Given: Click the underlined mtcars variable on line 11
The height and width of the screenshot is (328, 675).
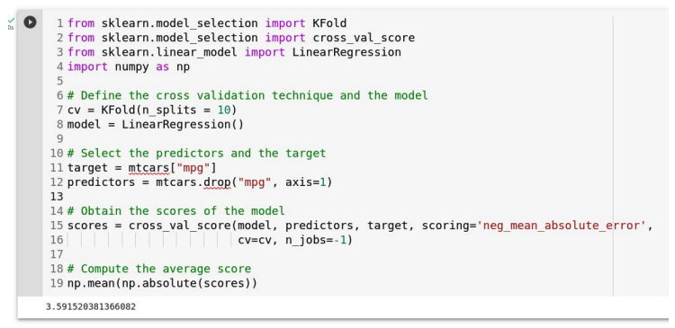Looking at the screenshot, I should [x=148, y=168].
